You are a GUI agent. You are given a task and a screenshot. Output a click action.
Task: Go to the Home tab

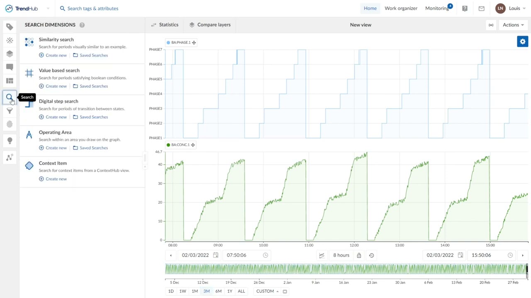pos(370,8)
